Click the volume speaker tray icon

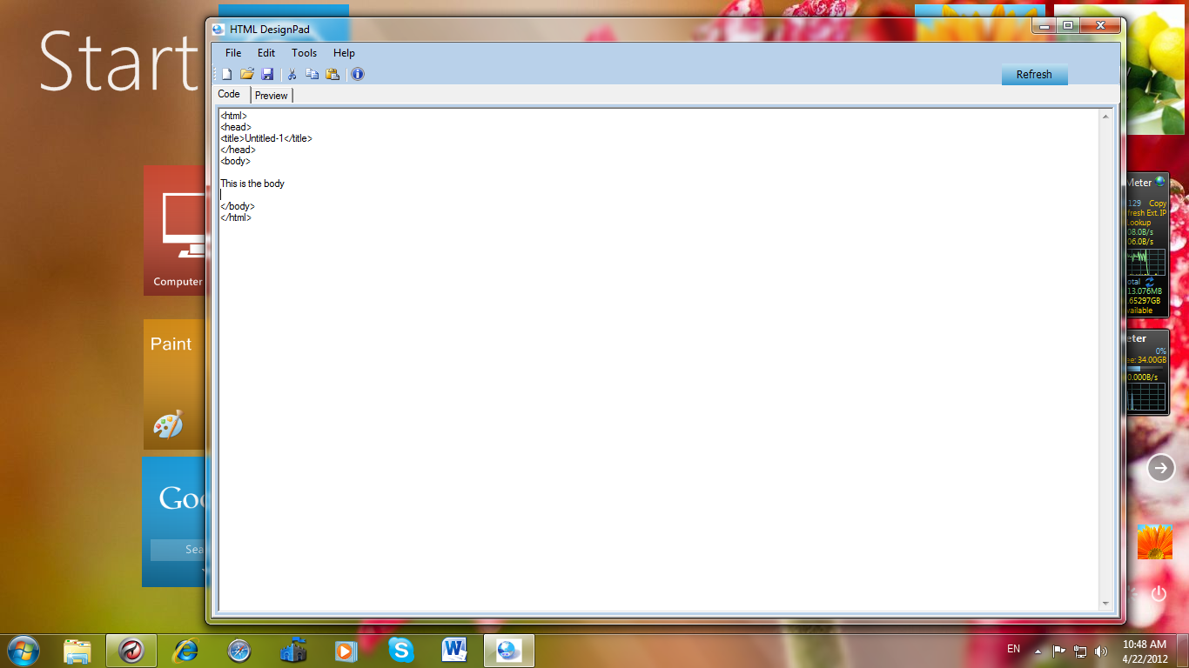tap(1101, 651)
